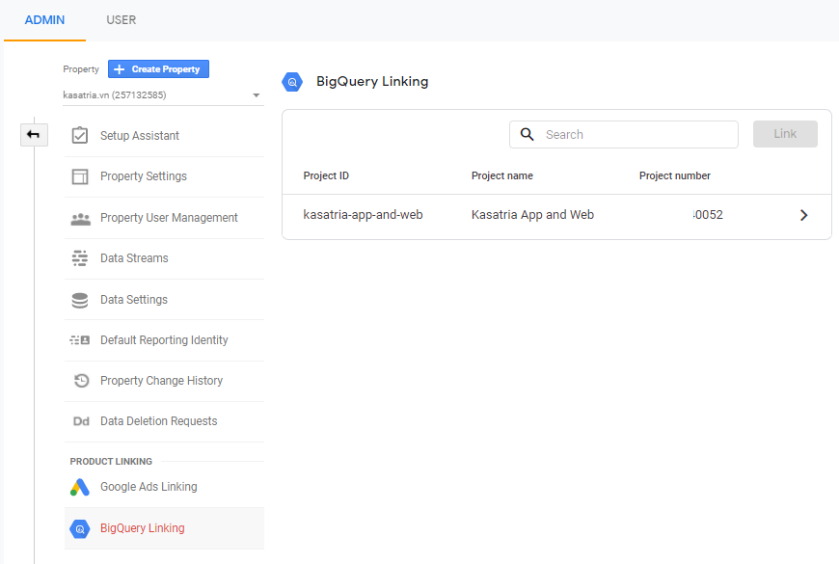Click the Google Ads logo icon
This screenshot has width=839, height=564.
pyautogui.click(x=80, y=487)
